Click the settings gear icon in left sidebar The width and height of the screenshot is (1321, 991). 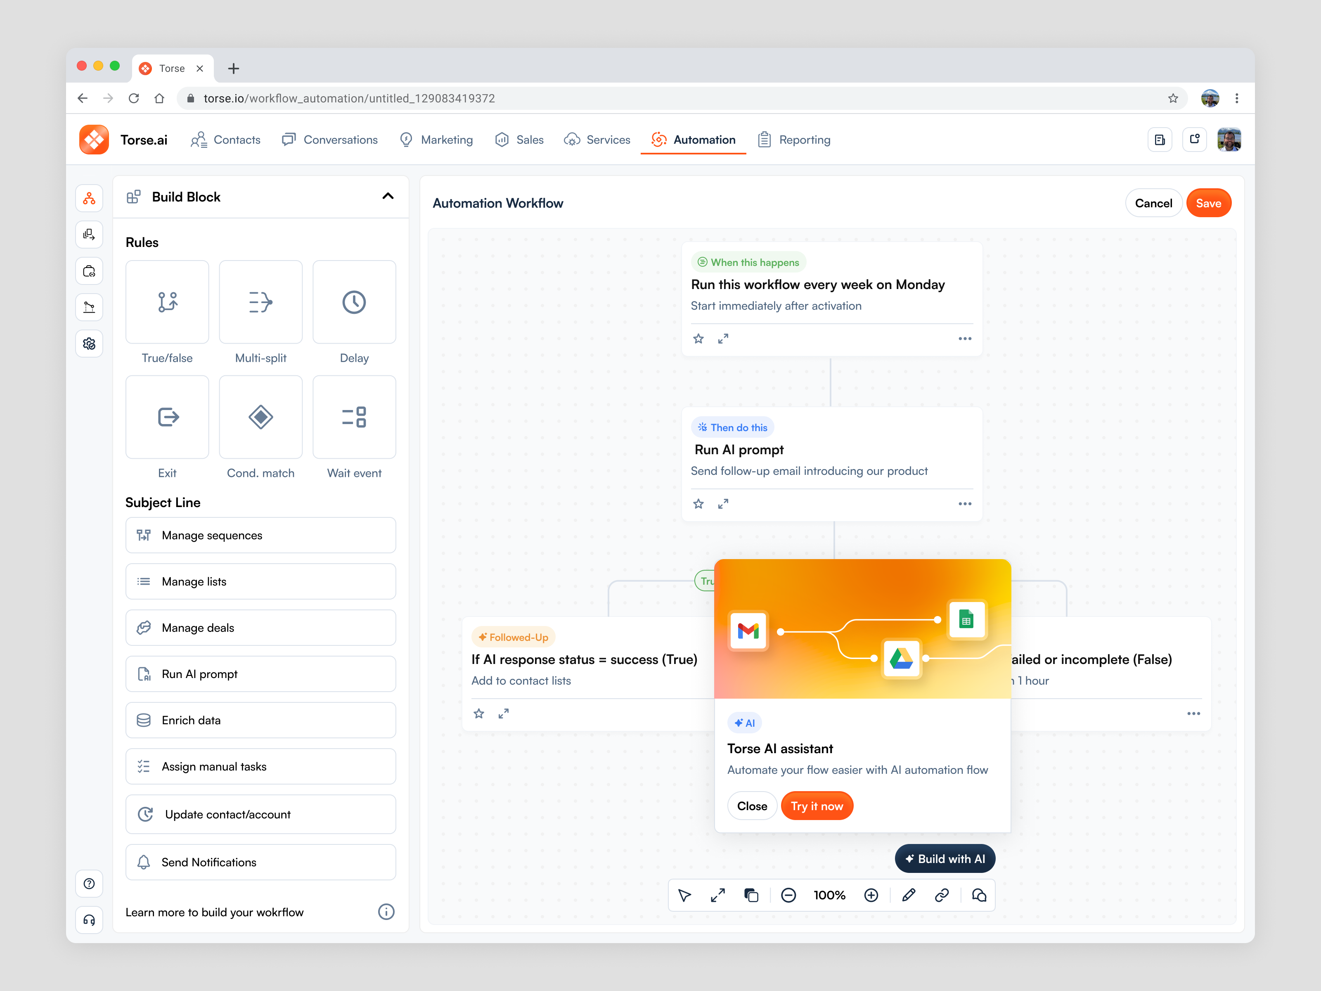(x=89, y=344)
